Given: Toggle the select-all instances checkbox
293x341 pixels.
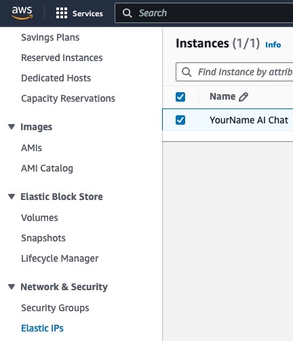Looking at the screenshot, I should (x=180, y=97).
